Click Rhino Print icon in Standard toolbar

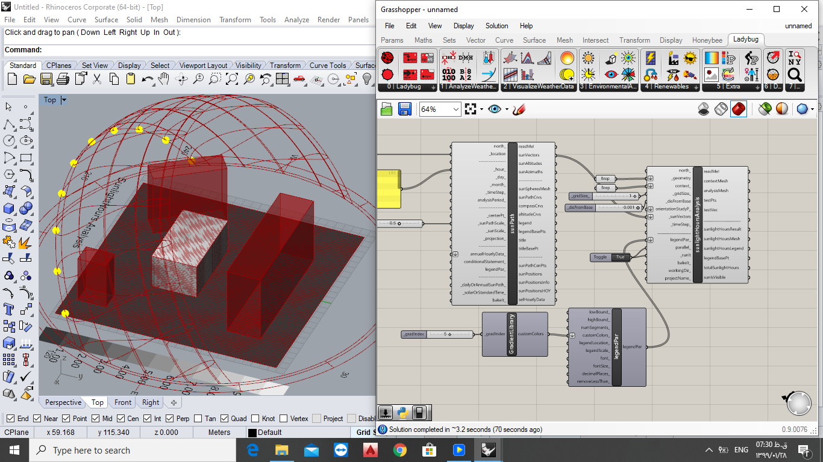click(63, 79)
